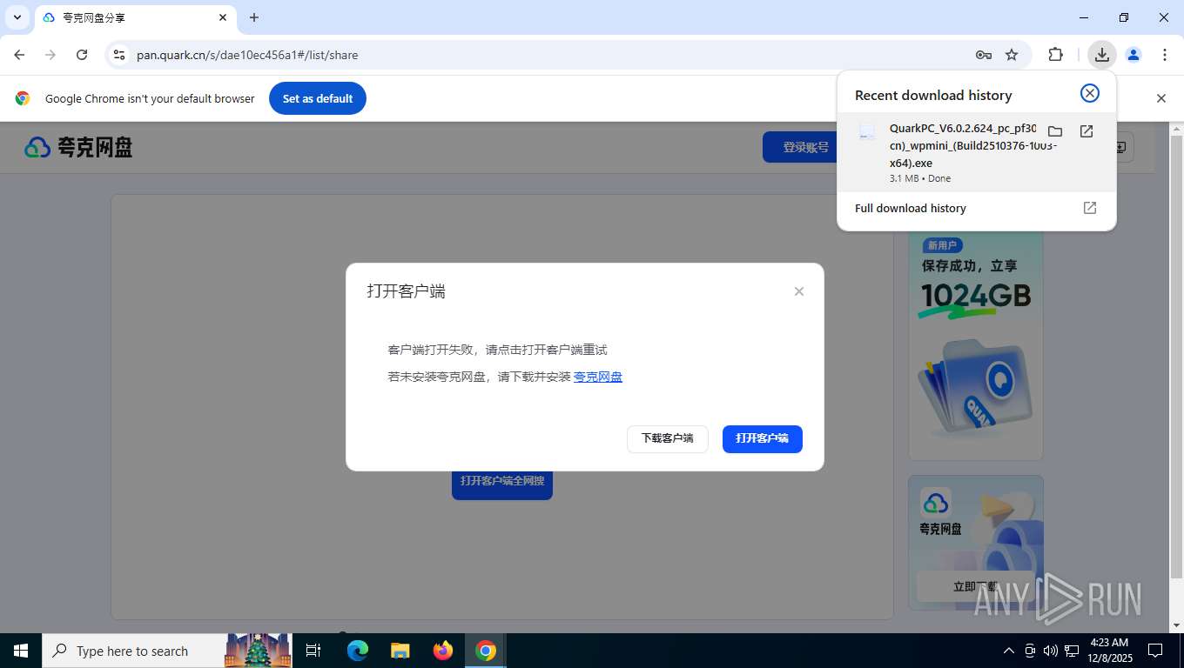Dismiss the default browser infobar
The image size is (1184, 668).
coord(1160,98)
